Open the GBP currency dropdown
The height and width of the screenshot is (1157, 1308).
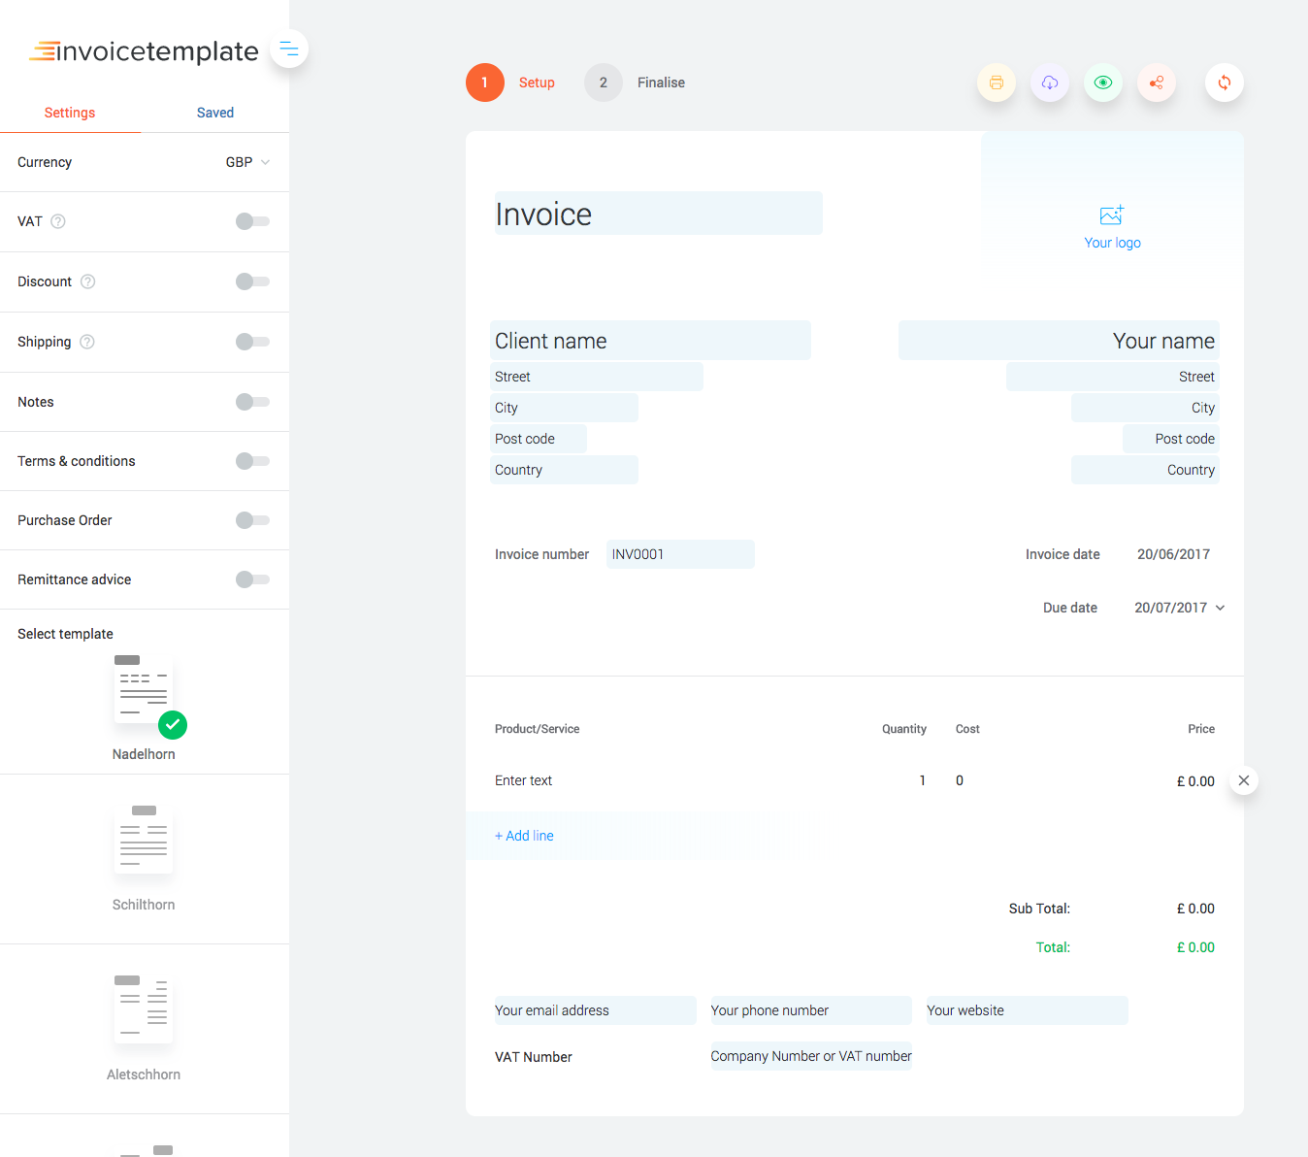coord(247,162)
